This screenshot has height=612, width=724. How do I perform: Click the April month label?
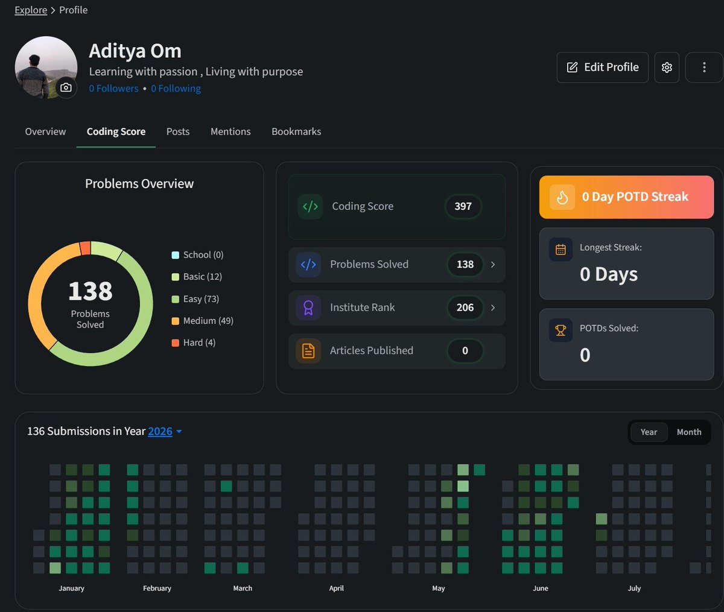[337, 588]
